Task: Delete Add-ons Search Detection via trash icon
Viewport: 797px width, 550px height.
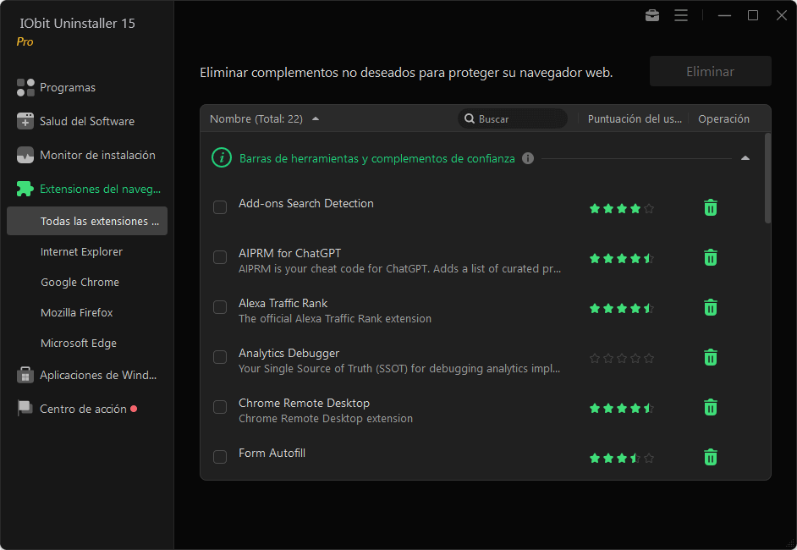Action: click(x=711, y=207)
